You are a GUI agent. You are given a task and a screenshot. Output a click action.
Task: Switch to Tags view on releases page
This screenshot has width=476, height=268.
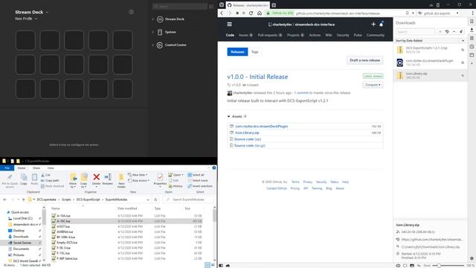click(254, 52)
